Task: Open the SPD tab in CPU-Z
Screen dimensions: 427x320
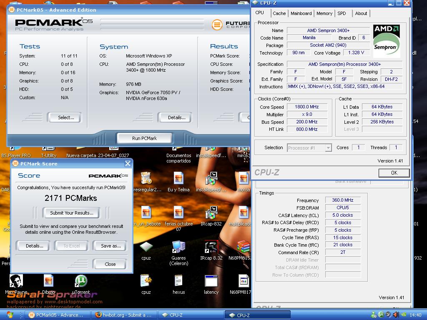Action: 342,13
